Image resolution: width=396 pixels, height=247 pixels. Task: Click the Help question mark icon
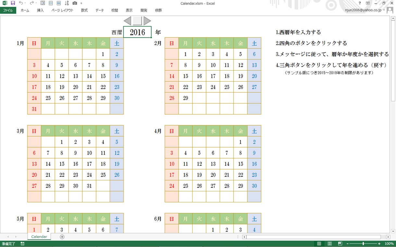(360, 3)
